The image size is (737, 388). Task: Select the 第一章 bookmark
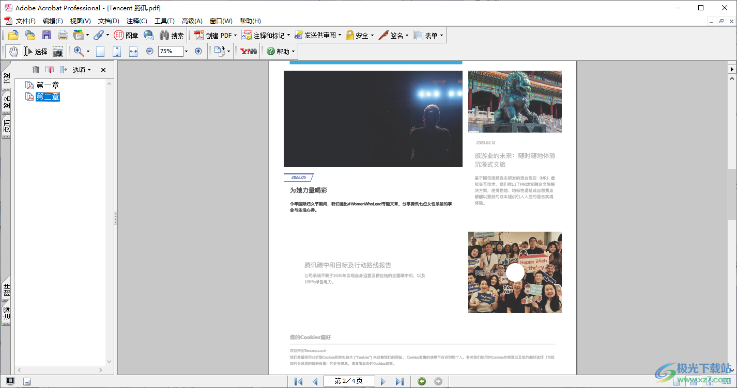[48, 85]
